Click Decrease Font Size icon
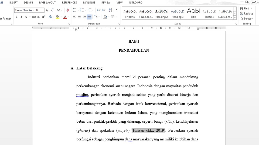Screen dimensions: 259x145 click(x=52, y=10)
